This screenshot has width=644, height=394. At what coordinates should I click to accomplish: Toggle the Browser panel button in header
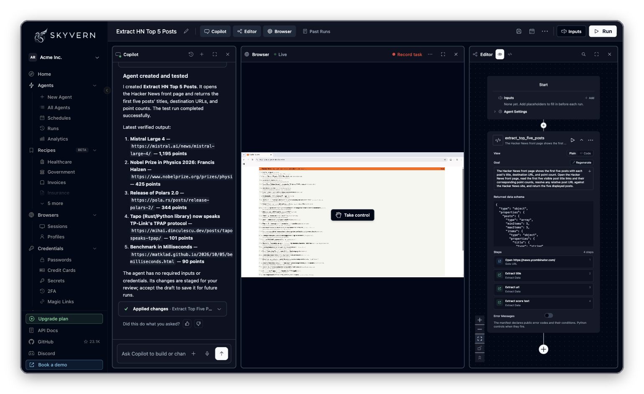(x=279, y=31)
